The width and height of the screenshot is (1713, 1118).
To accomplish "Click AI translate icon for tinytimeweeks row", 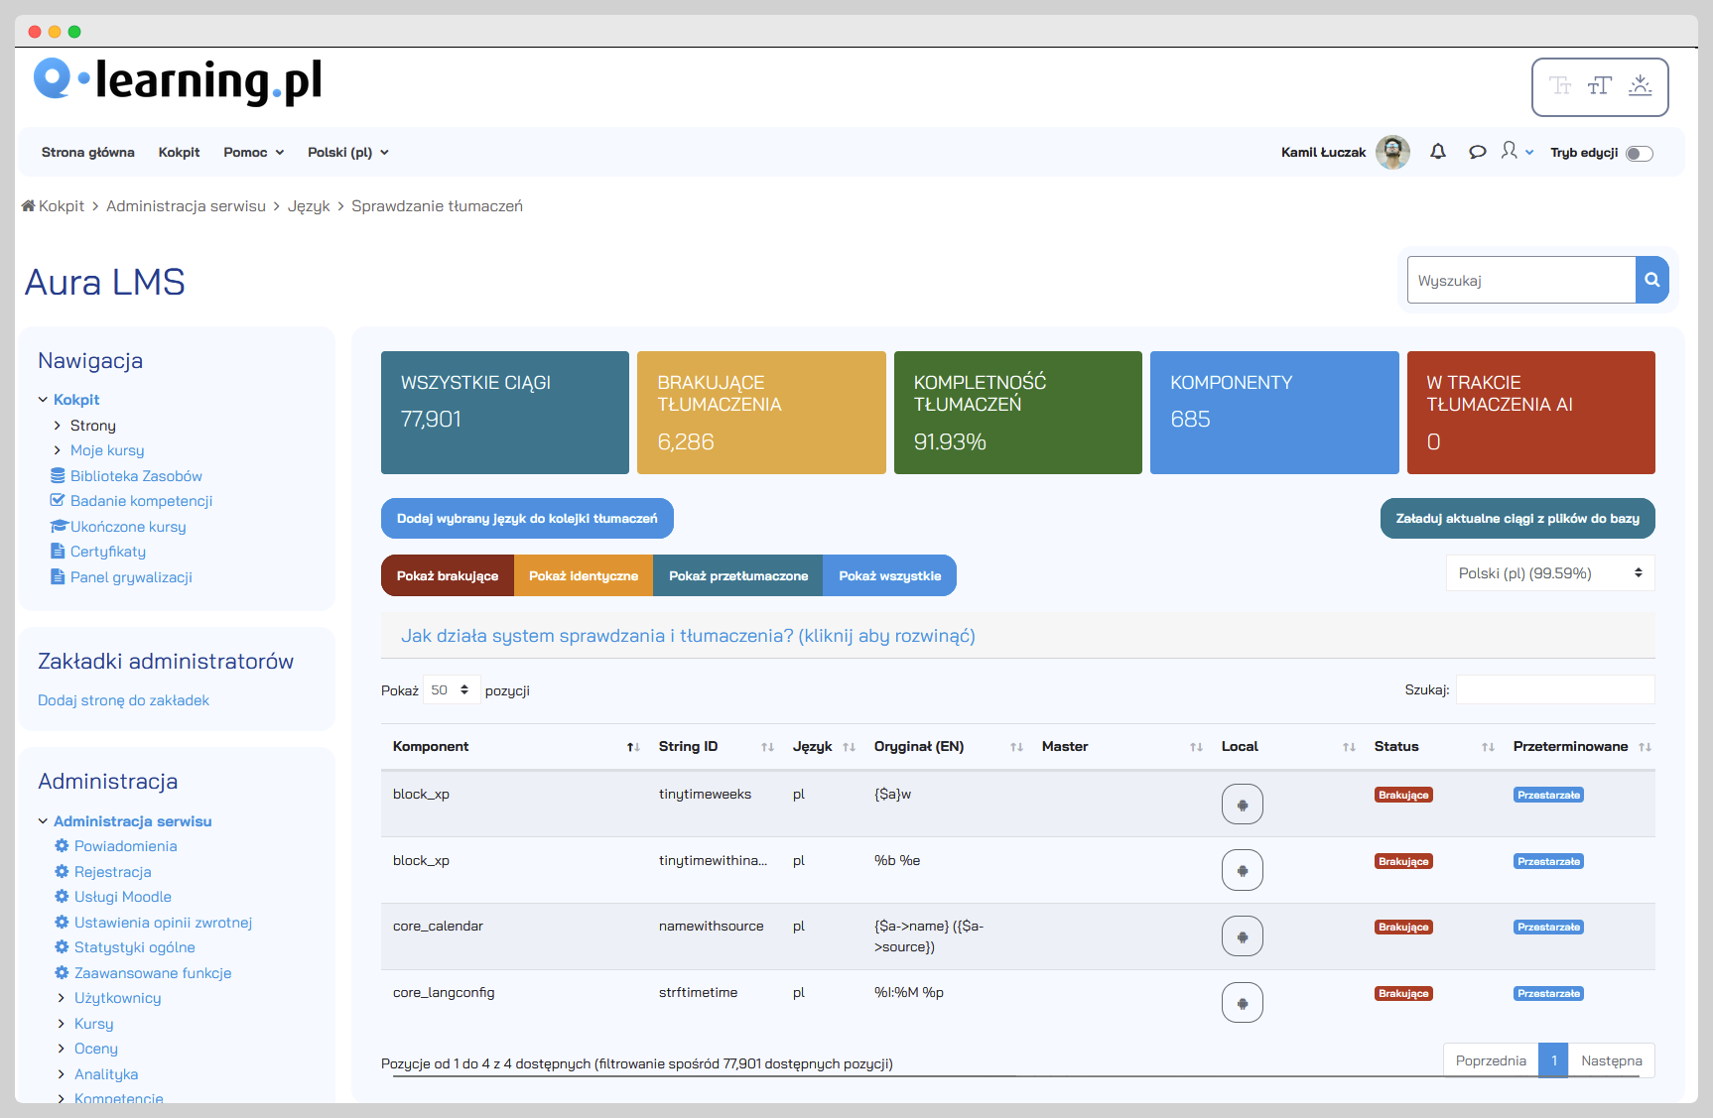I will click(x=1242, y=805).
